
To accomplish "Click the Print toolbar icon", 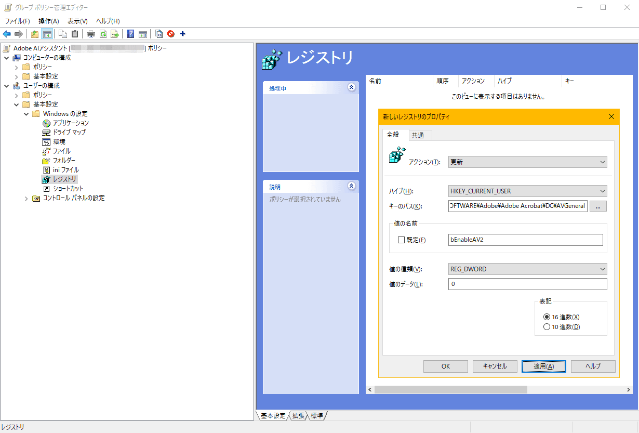I will tap(91, 34).
